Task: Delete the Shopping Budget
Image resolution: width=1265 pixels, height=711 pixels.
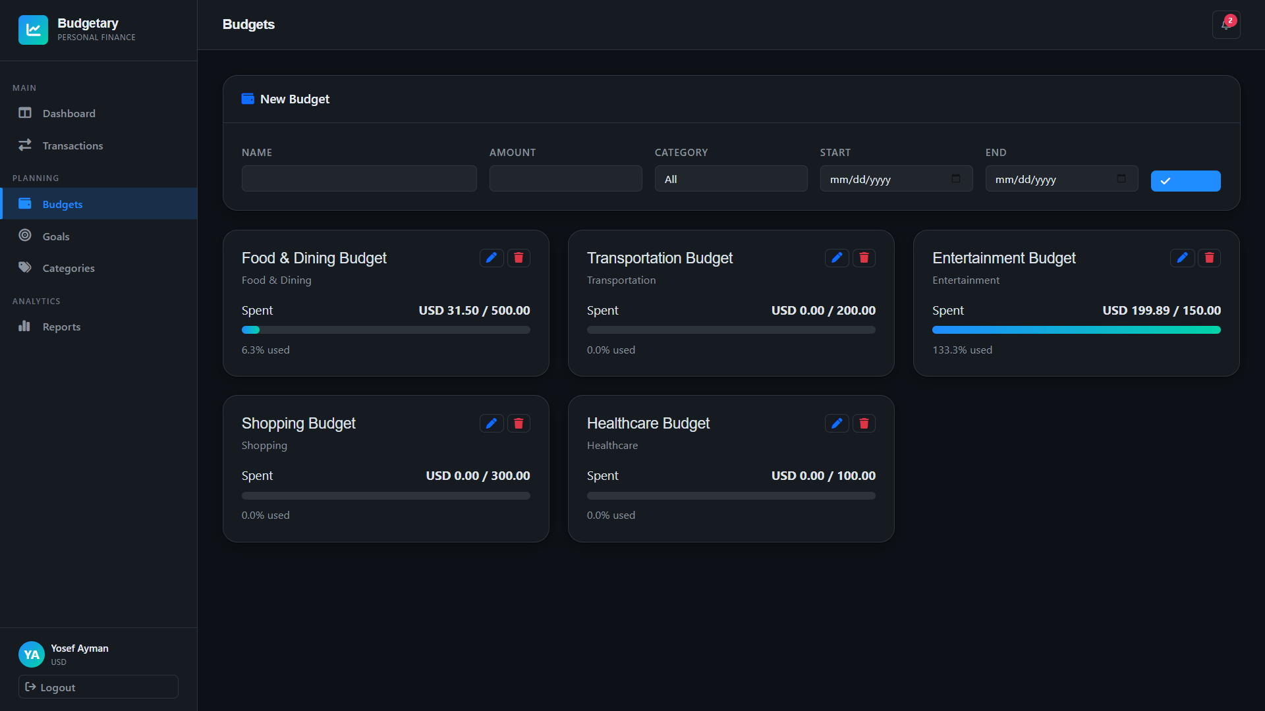Action: click(519, 423)
